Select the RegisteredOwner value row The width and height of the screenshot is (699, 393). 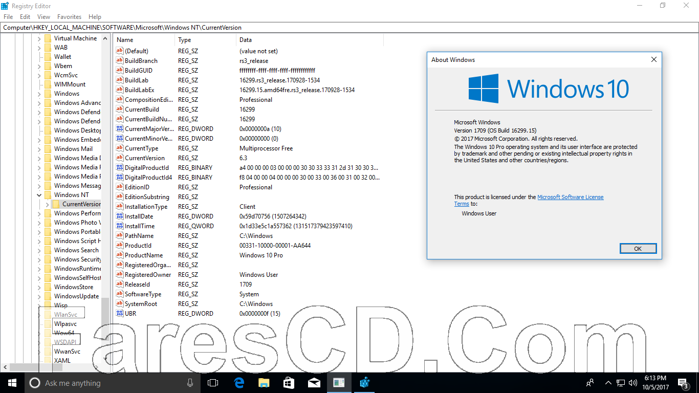[248, 275]
